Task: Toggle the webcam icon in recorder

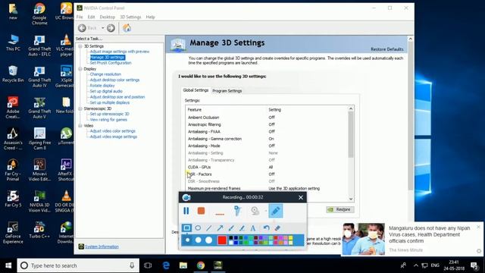Action: (255, 211)
